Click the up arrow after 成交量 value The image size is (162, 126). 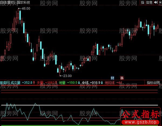pos(34,83)
